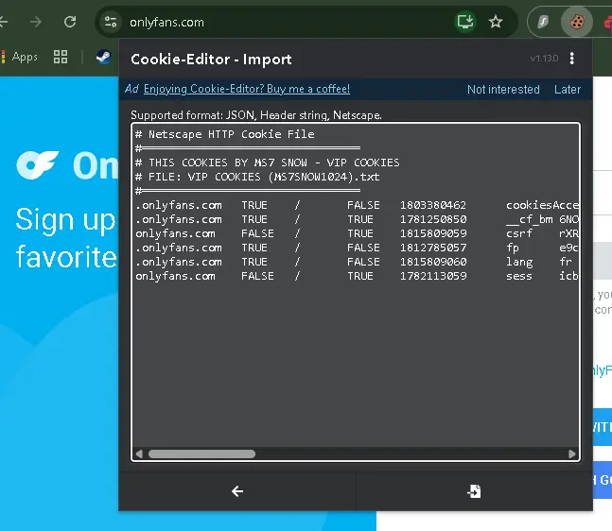Postpone the ad by clicking 'Later'
Viewport: 612px width, 531px height.
568,90
